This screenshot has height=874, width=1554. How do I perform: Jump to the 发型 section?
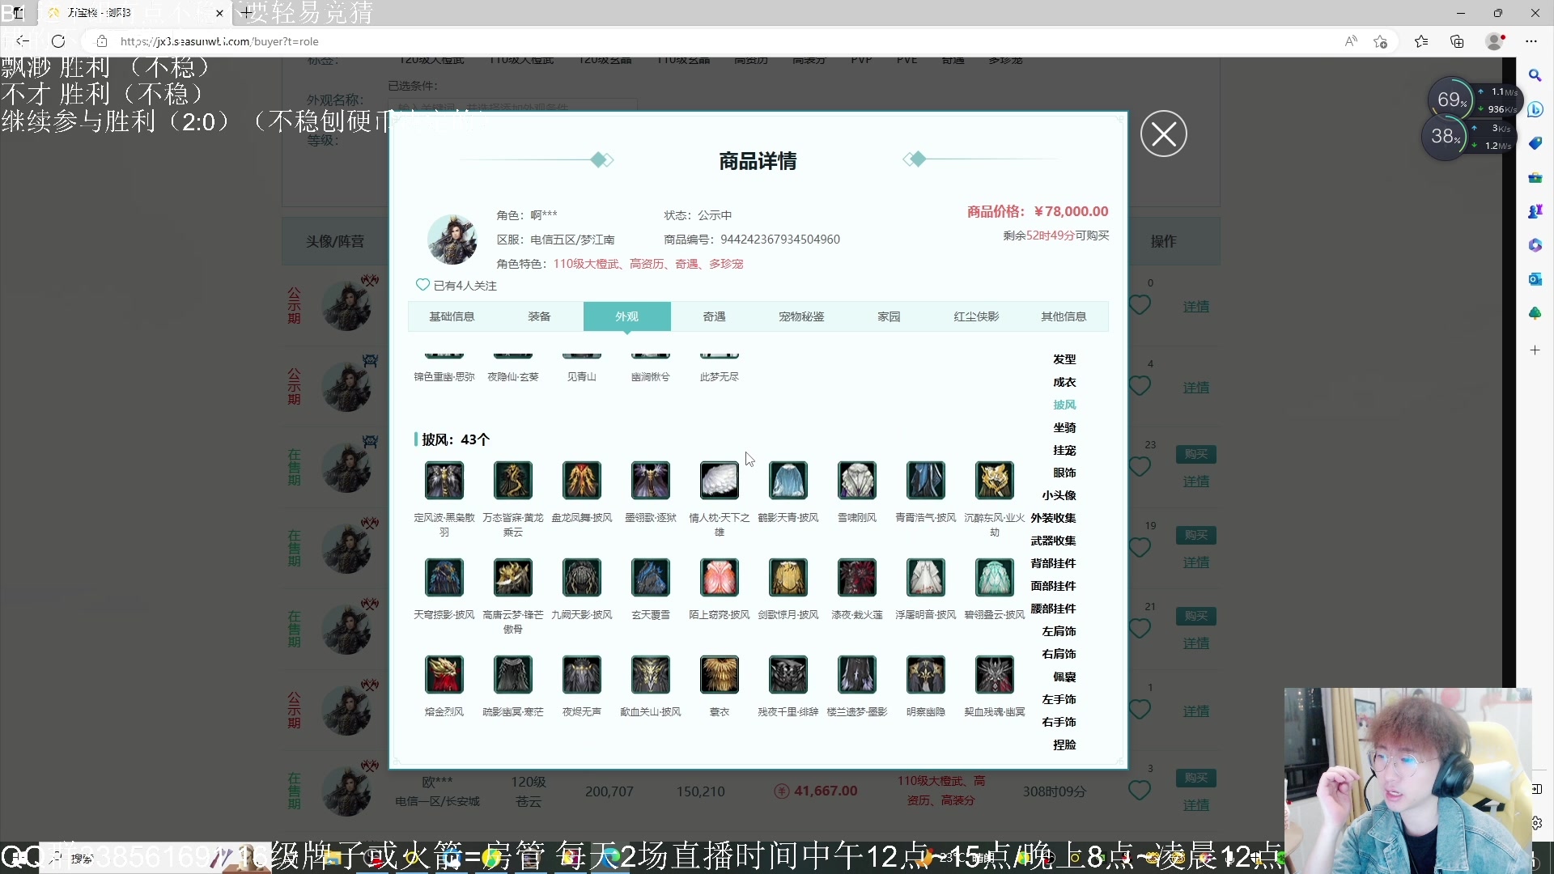click(1064, 359)
